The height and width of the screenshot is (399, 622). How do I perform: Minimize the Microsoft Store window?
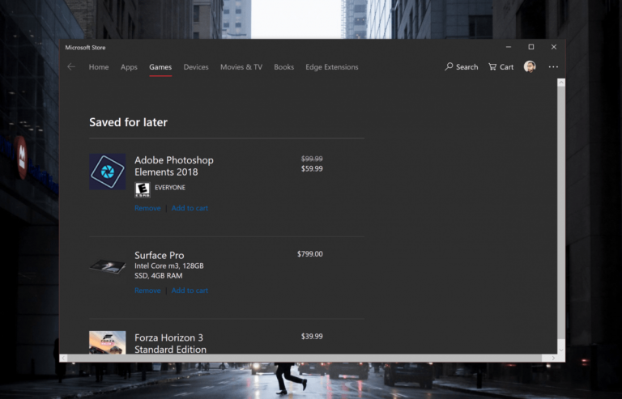pyautogui.click(x=509, y=47)
